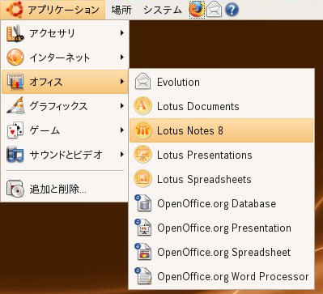323x294 pixels.
Task: Click the Lotus Spreadsheets icon
Action: point(142,179)
